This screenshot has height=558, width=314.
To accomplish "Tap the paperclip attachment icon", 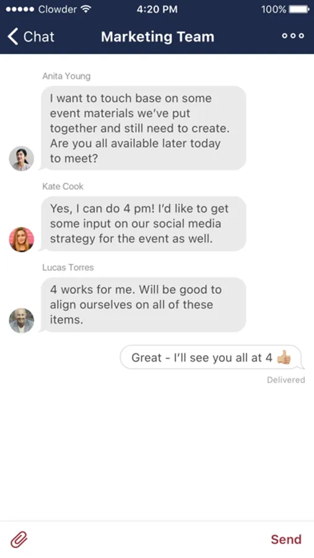I will coord(19,539).
